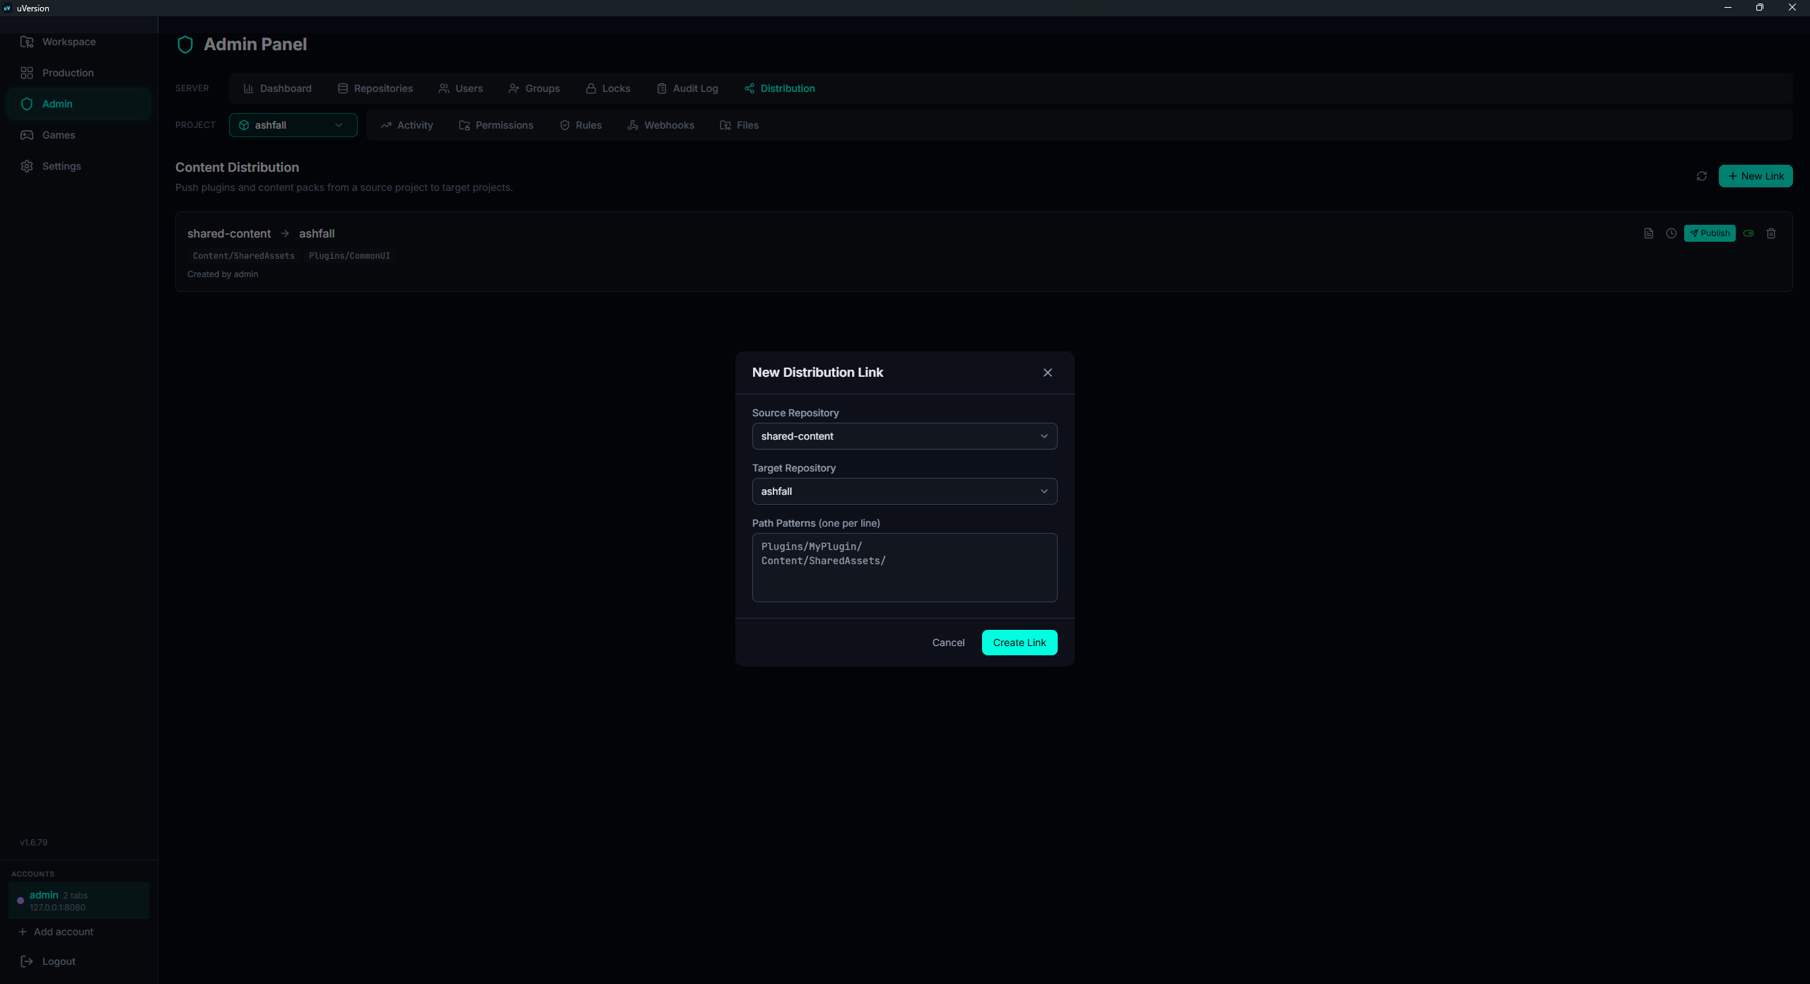This screenshot has height=984, width=1810.
Task: Click the ashfall target name in card
Action: [317, 233]
